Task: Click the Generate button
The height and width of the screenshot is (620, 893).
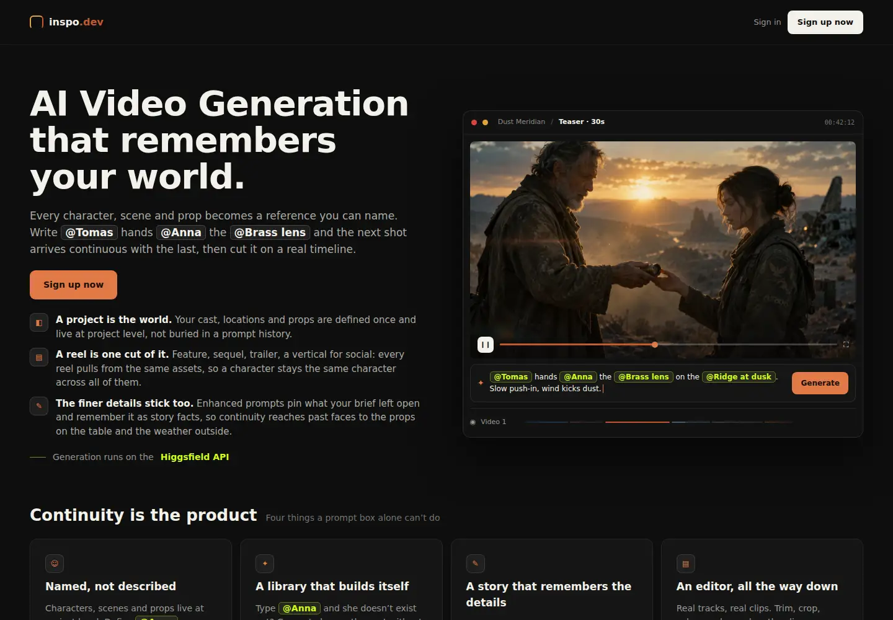Action: pos(820,383)
